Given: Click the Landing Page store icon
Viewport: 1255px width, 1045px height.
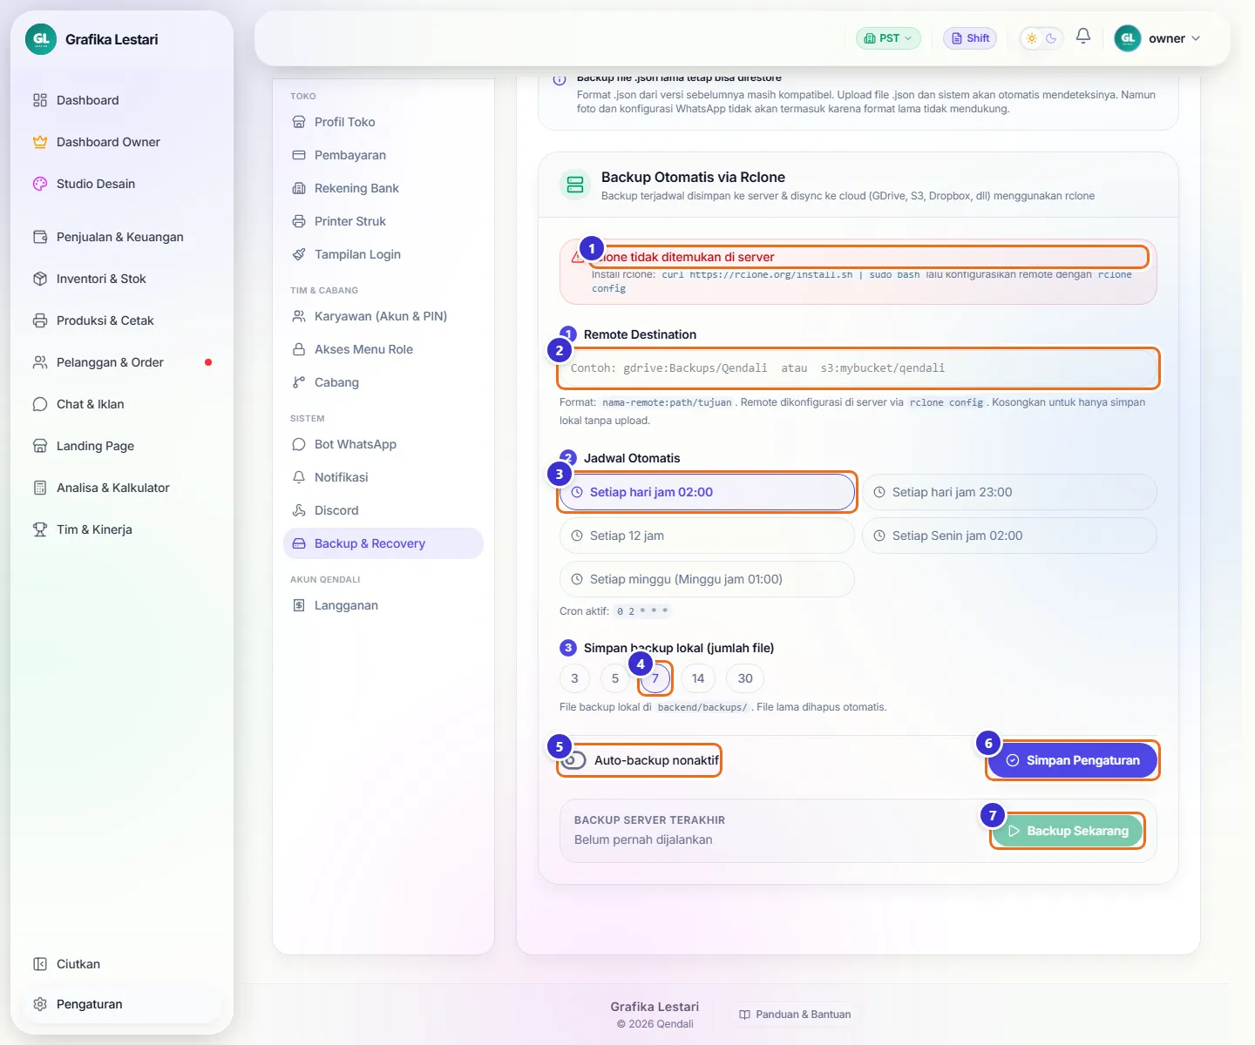Looking at the screenshot, I should 39,446.
